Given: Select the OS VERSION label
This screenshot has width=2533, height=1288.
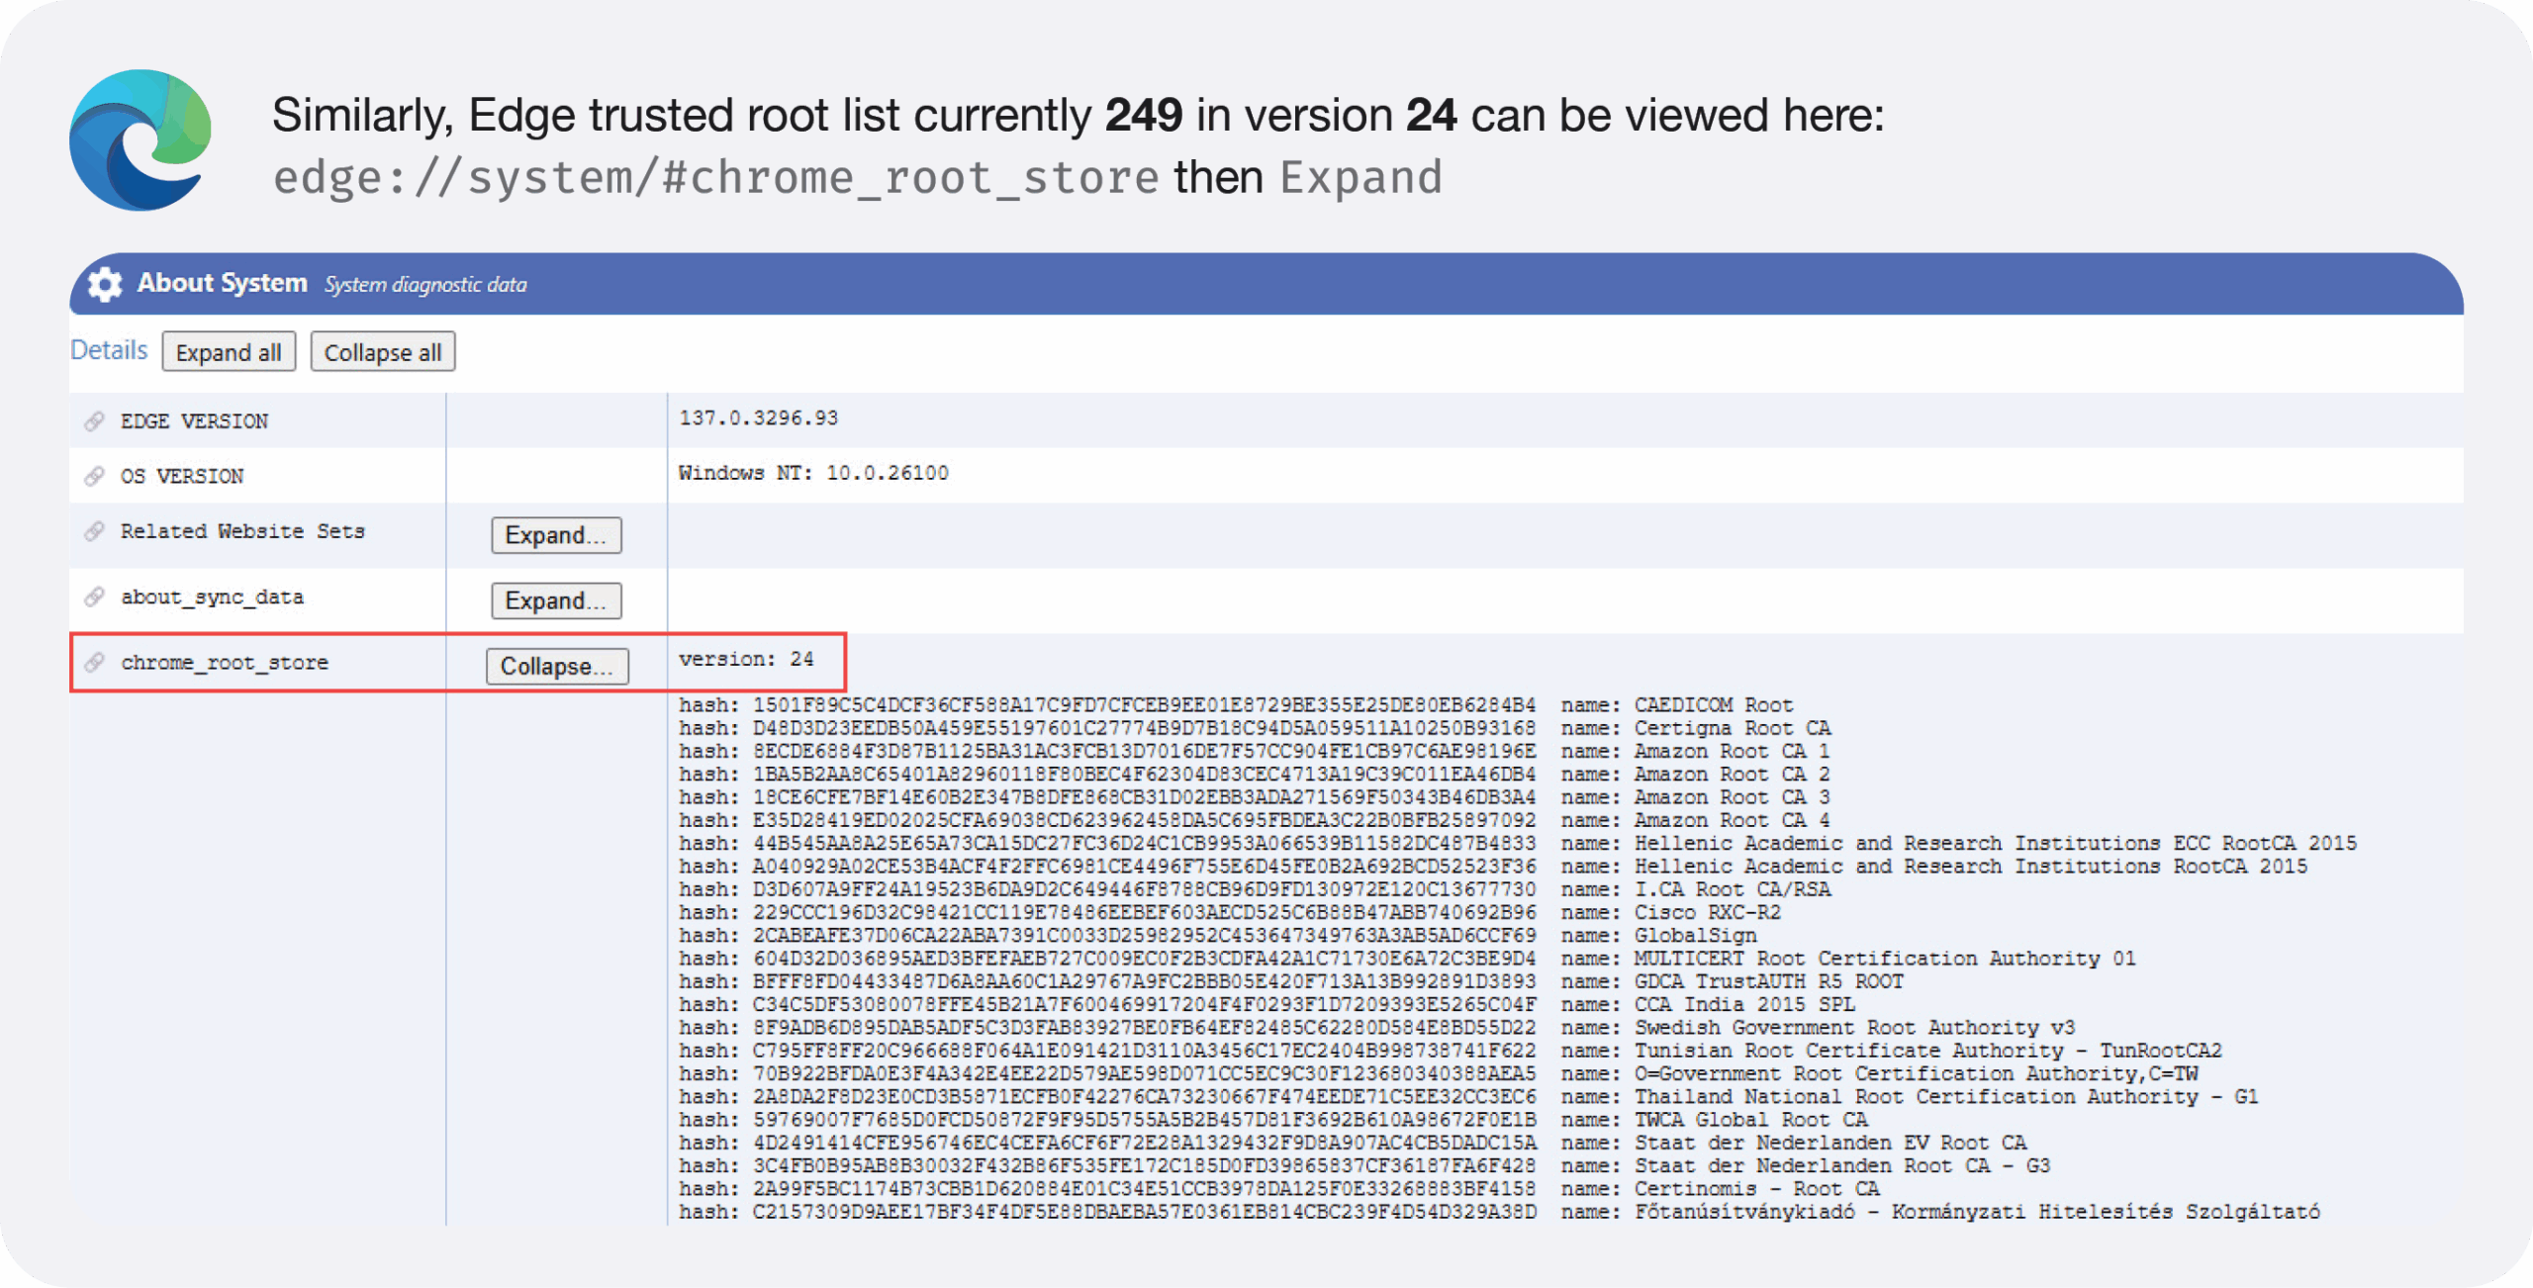Looking at the screenshot, I should (182, 476).
